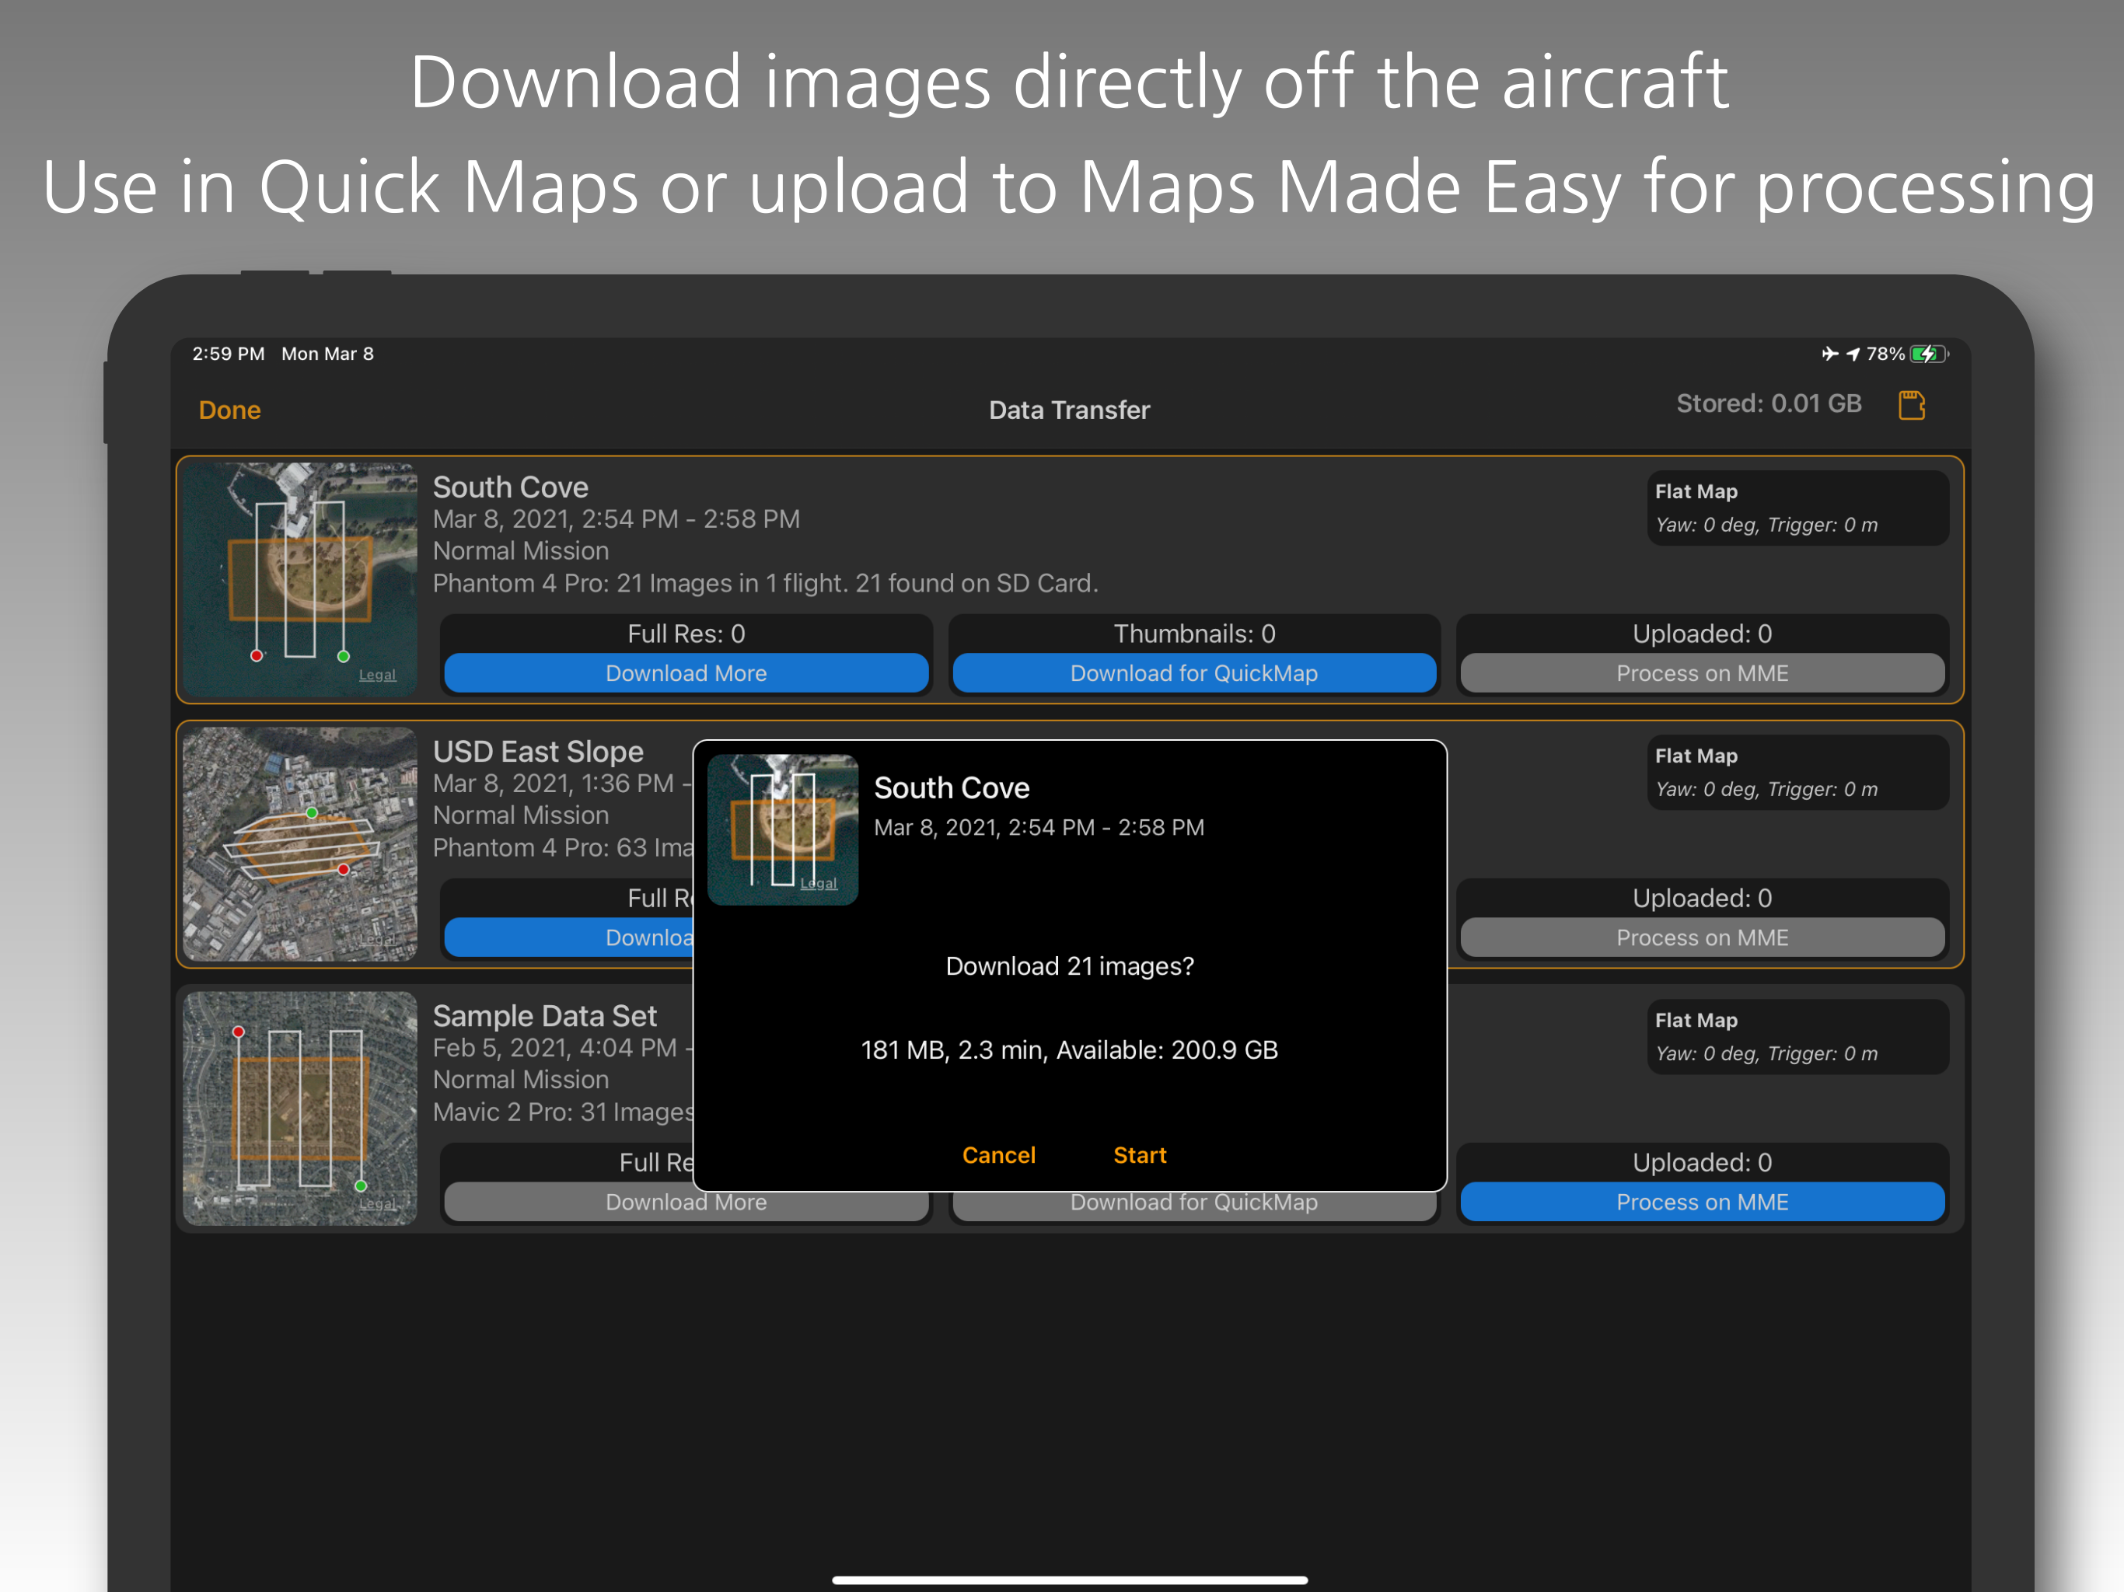Image resolution: width=2124 pixels, height=1592 pixels.
Task: Select the Flat Map box for Sample Data Set
Action: tap(1797, 1036)
